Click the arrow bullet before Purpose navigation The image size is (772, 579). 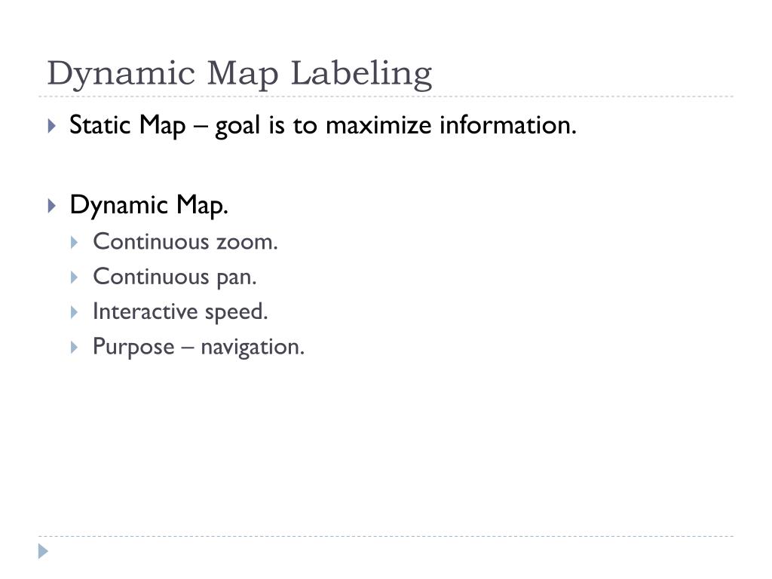pos(75,348)
